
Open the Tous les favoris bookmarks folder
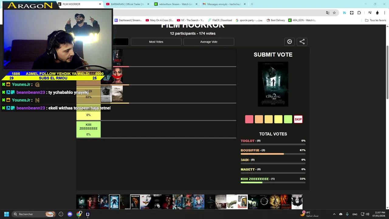coord(375,20)
